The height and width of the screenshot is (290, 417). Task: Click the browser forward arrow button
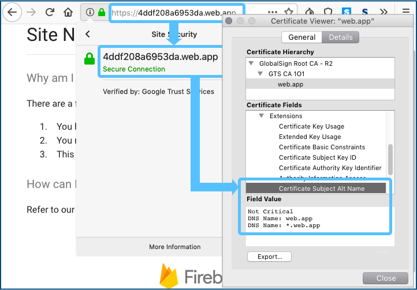(31, 12)
